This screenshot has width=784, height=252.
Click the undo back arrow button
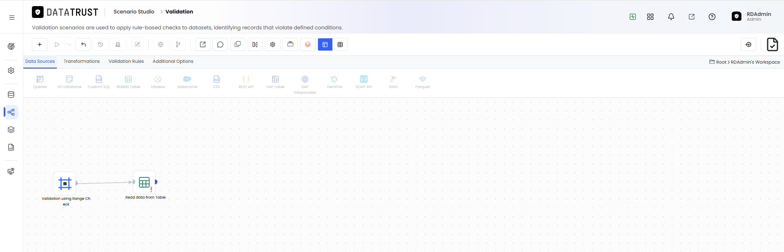tap(83, 44)
